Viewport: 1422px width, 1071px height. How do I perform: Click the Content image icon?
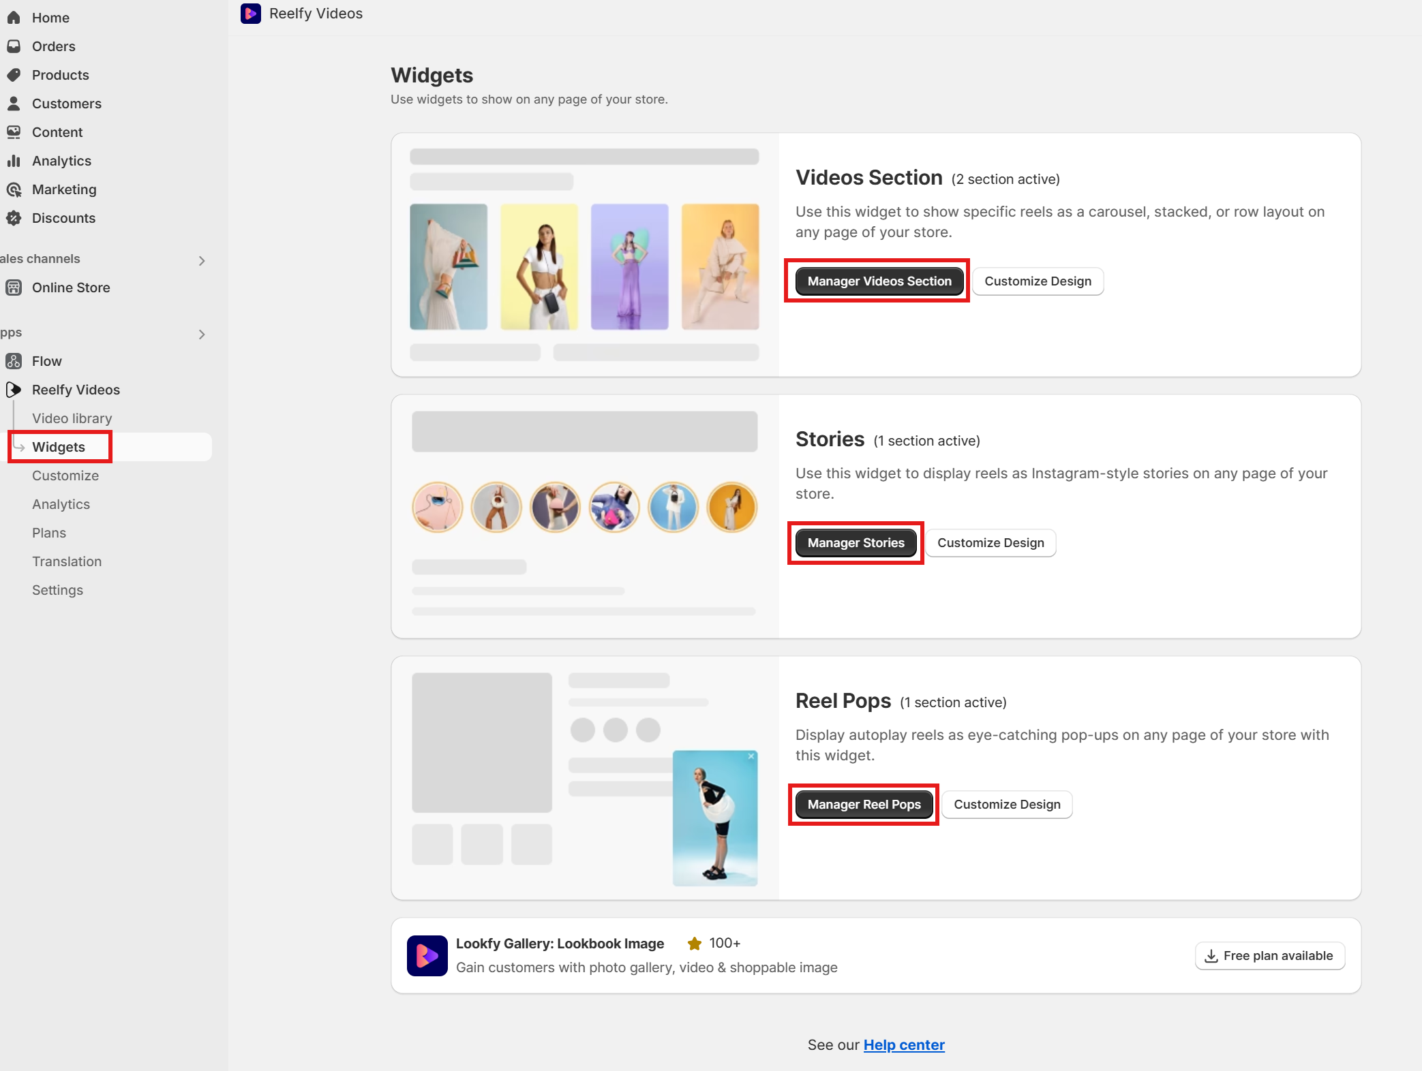tap(14, 132)
